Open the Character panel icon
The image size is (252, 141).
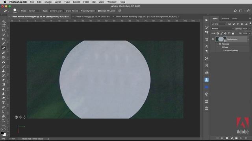pos(206,46)
